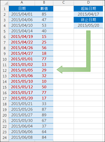Select cell with value 47
This screenshot has height=142, width=105.
[44, 20]
